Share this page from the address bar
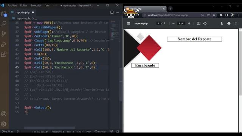 208,15
